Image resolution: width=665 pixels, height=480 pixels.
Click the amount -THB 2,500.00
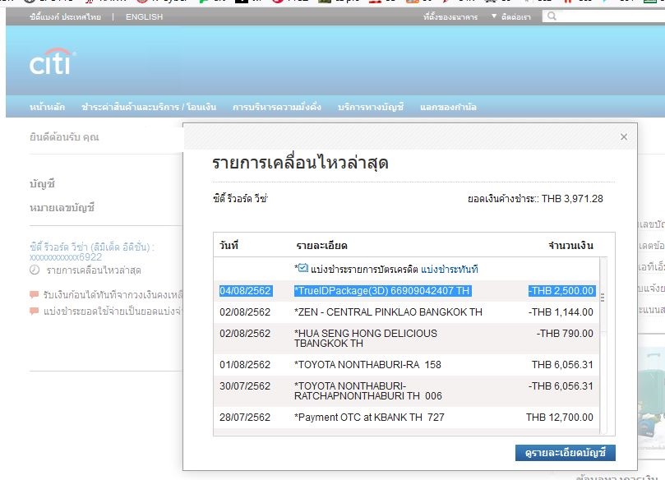561,290
